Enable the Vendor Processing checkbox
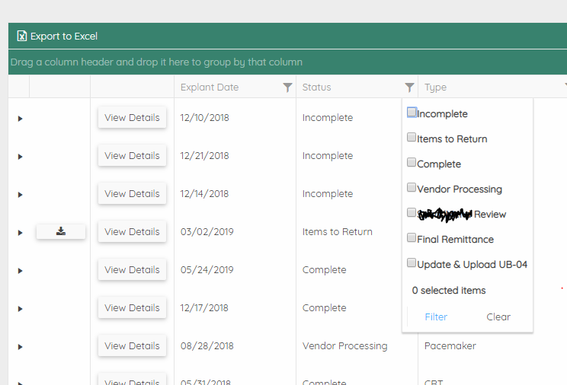567x385 pixels. (412, 188)
